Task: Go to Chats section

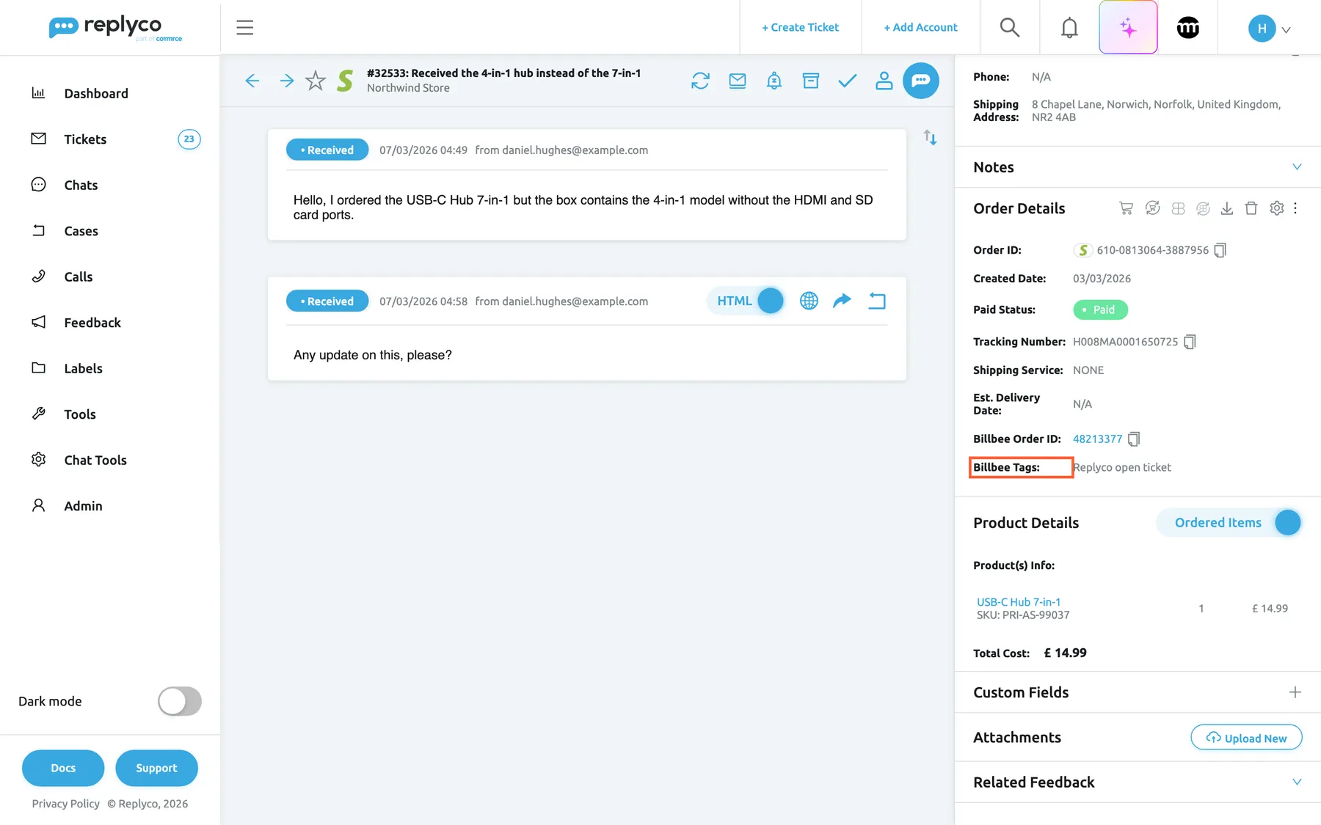Action: [81, 185]
